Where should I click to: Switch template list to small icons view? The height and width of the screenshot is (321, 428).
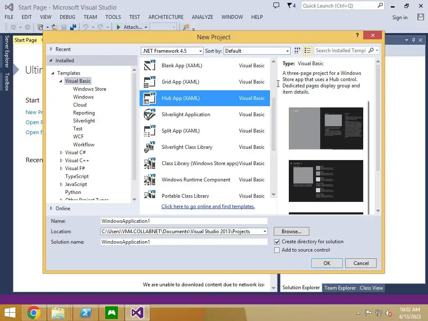(297, 51)
